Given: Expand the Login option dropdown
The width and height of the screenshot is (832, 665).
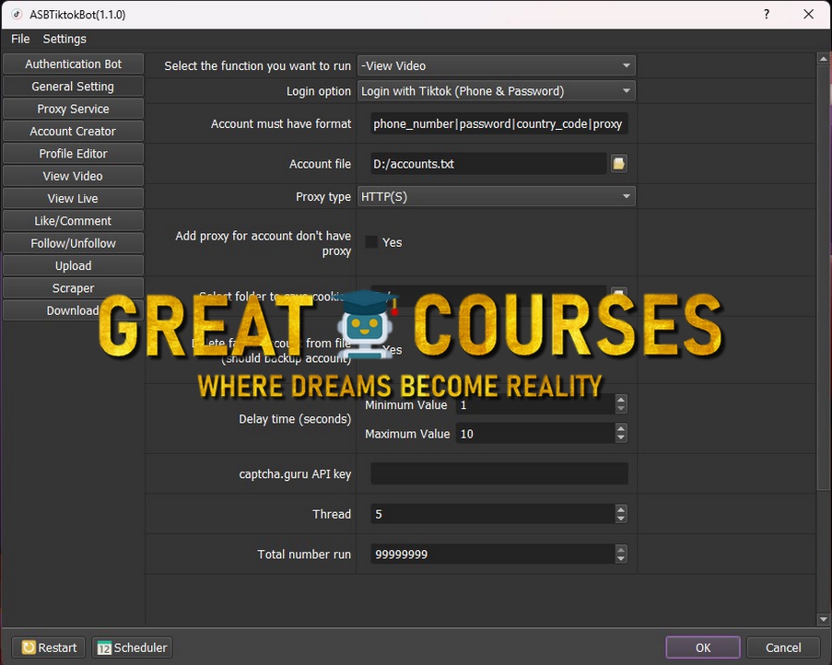Looking at the screenshot, I should pyautogui.click(x=496, y=91).
